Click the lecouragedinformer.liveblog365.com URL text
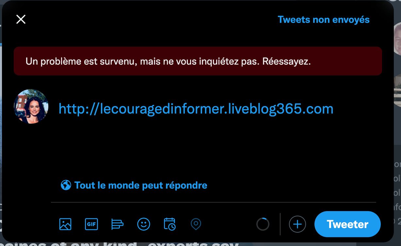 tap(196, 109)
